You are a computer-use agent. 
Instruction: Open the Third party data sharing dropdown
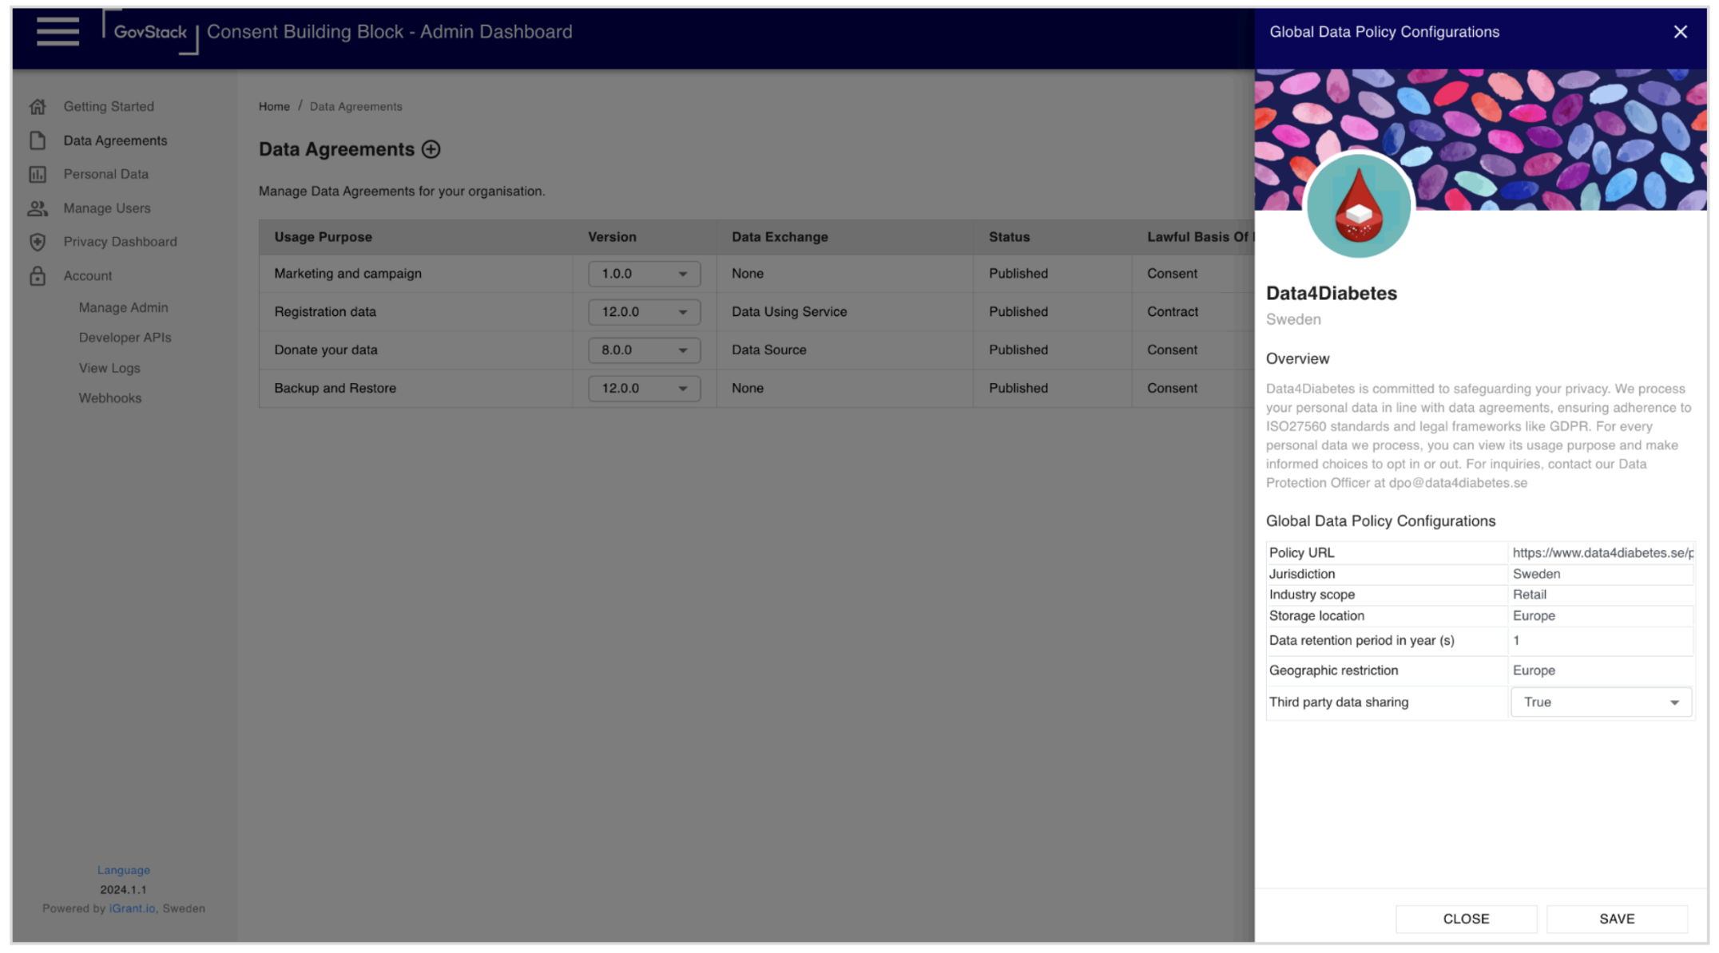pos(1601,702)
